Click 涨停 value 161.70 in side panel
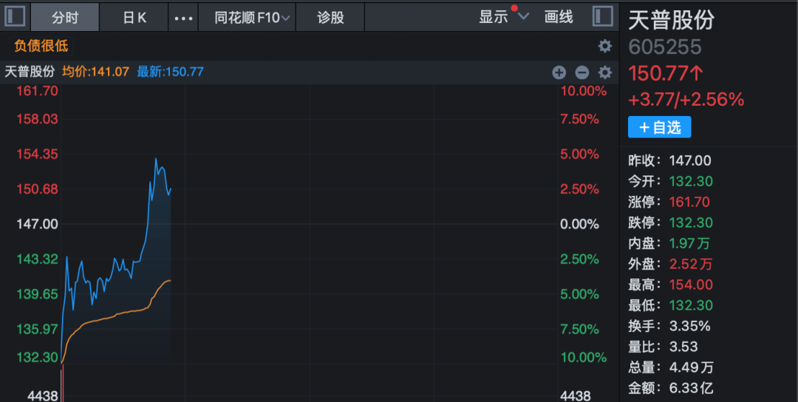 tap(689, 202)
